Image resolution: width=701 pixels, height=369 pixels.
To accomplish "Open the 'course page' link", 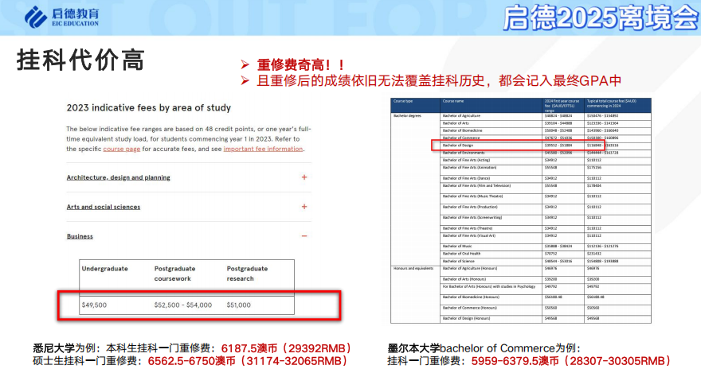I will (122, 149).
